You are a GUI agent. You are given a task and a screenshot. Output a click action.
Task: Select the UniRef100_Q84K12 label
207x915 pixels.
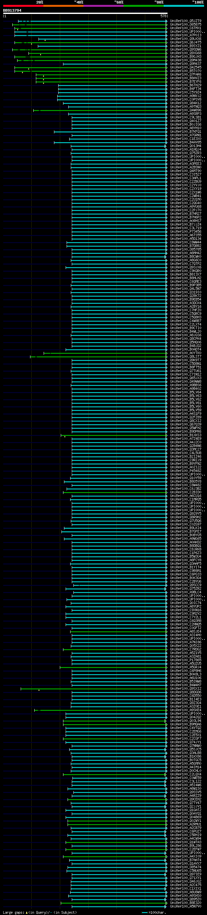(x=185, y=103)
